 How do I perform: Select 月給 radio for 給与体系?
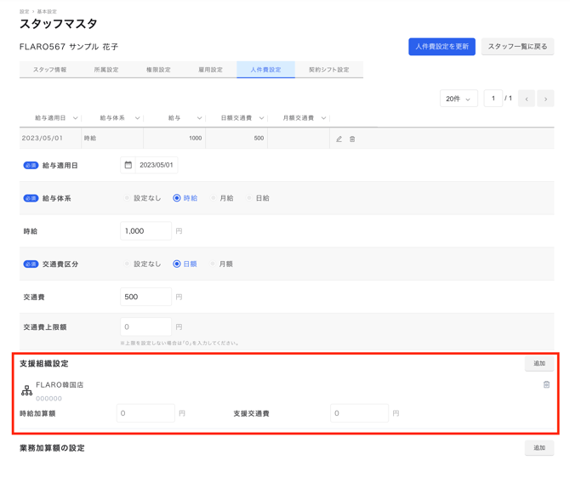coord(214,198)
